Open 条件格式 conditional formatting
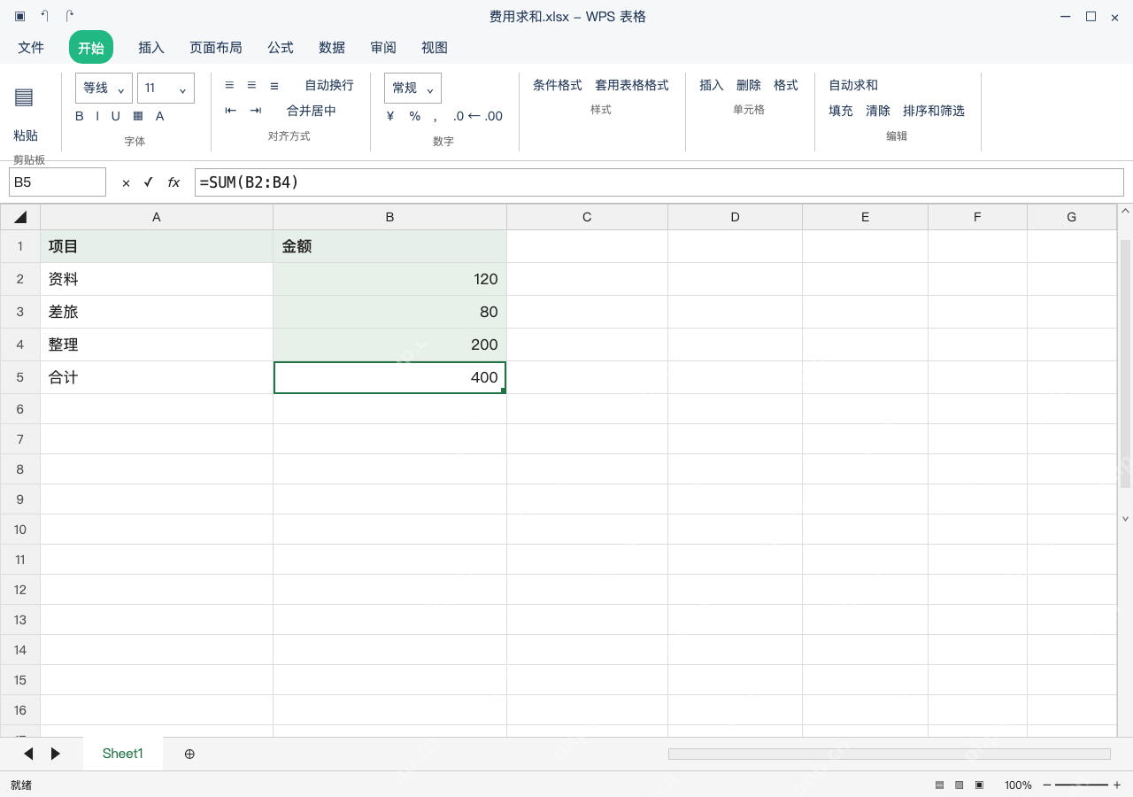 (558, 85)
